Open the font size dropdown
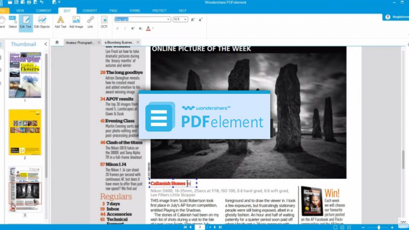The height and width of the screenshot is (230, 409). tap(186, 20)
